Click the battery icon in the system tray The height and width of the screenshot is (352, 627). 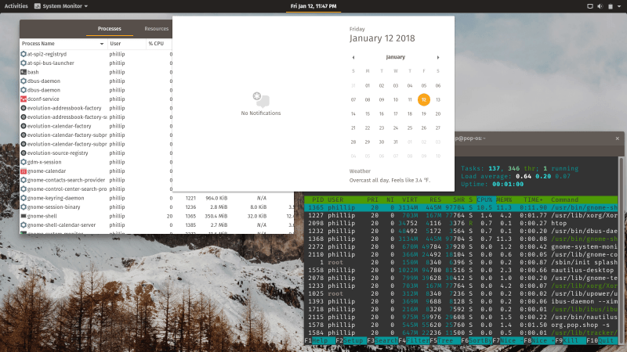pyautogui.click(x=611, y=6)
